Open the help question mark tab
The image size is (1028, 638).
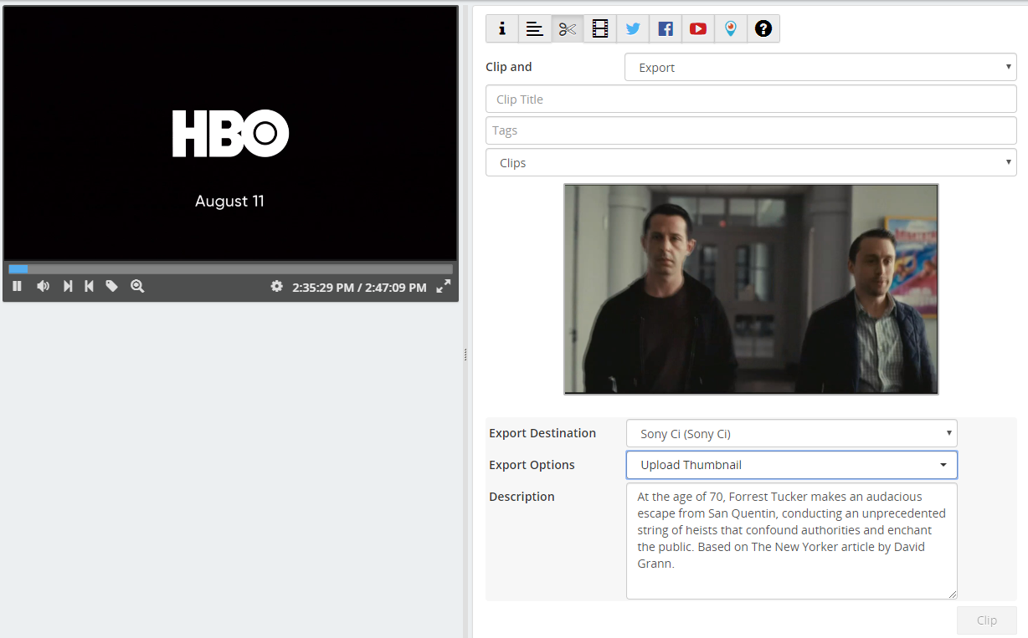coord(763,28)
